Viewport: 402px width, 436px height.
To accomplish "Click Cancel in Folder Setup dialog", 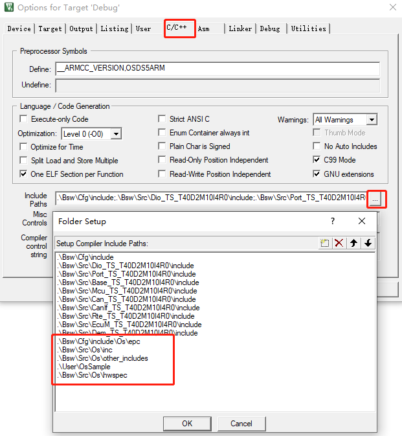I will coord(241,424).
